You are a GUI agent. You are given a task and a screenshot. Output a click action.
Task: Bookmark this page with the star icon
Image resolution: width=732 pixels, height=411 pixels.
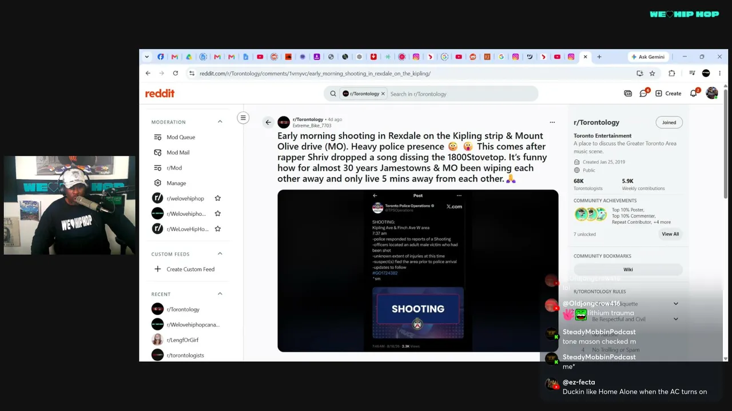coord(652,73)
